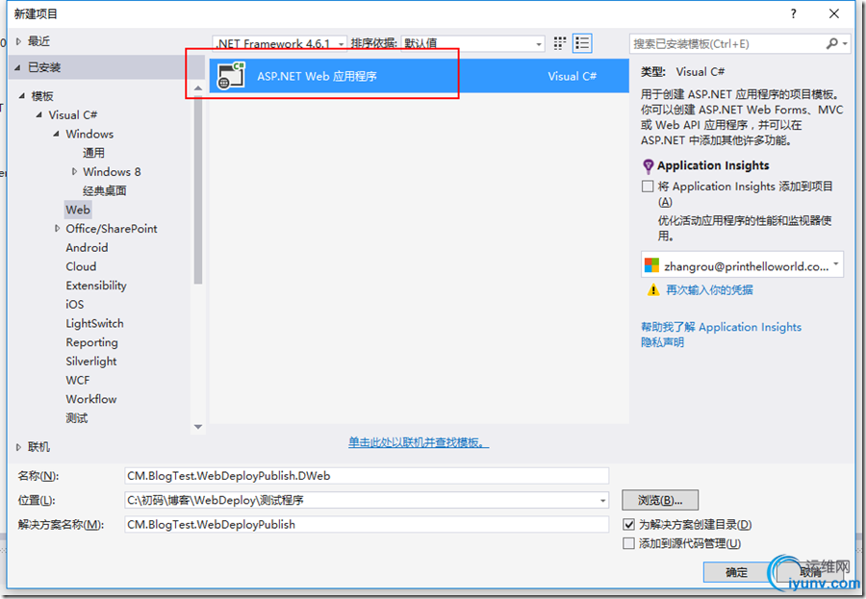Select the Android template category
The image size is (866, 599).
click(87, 247)
